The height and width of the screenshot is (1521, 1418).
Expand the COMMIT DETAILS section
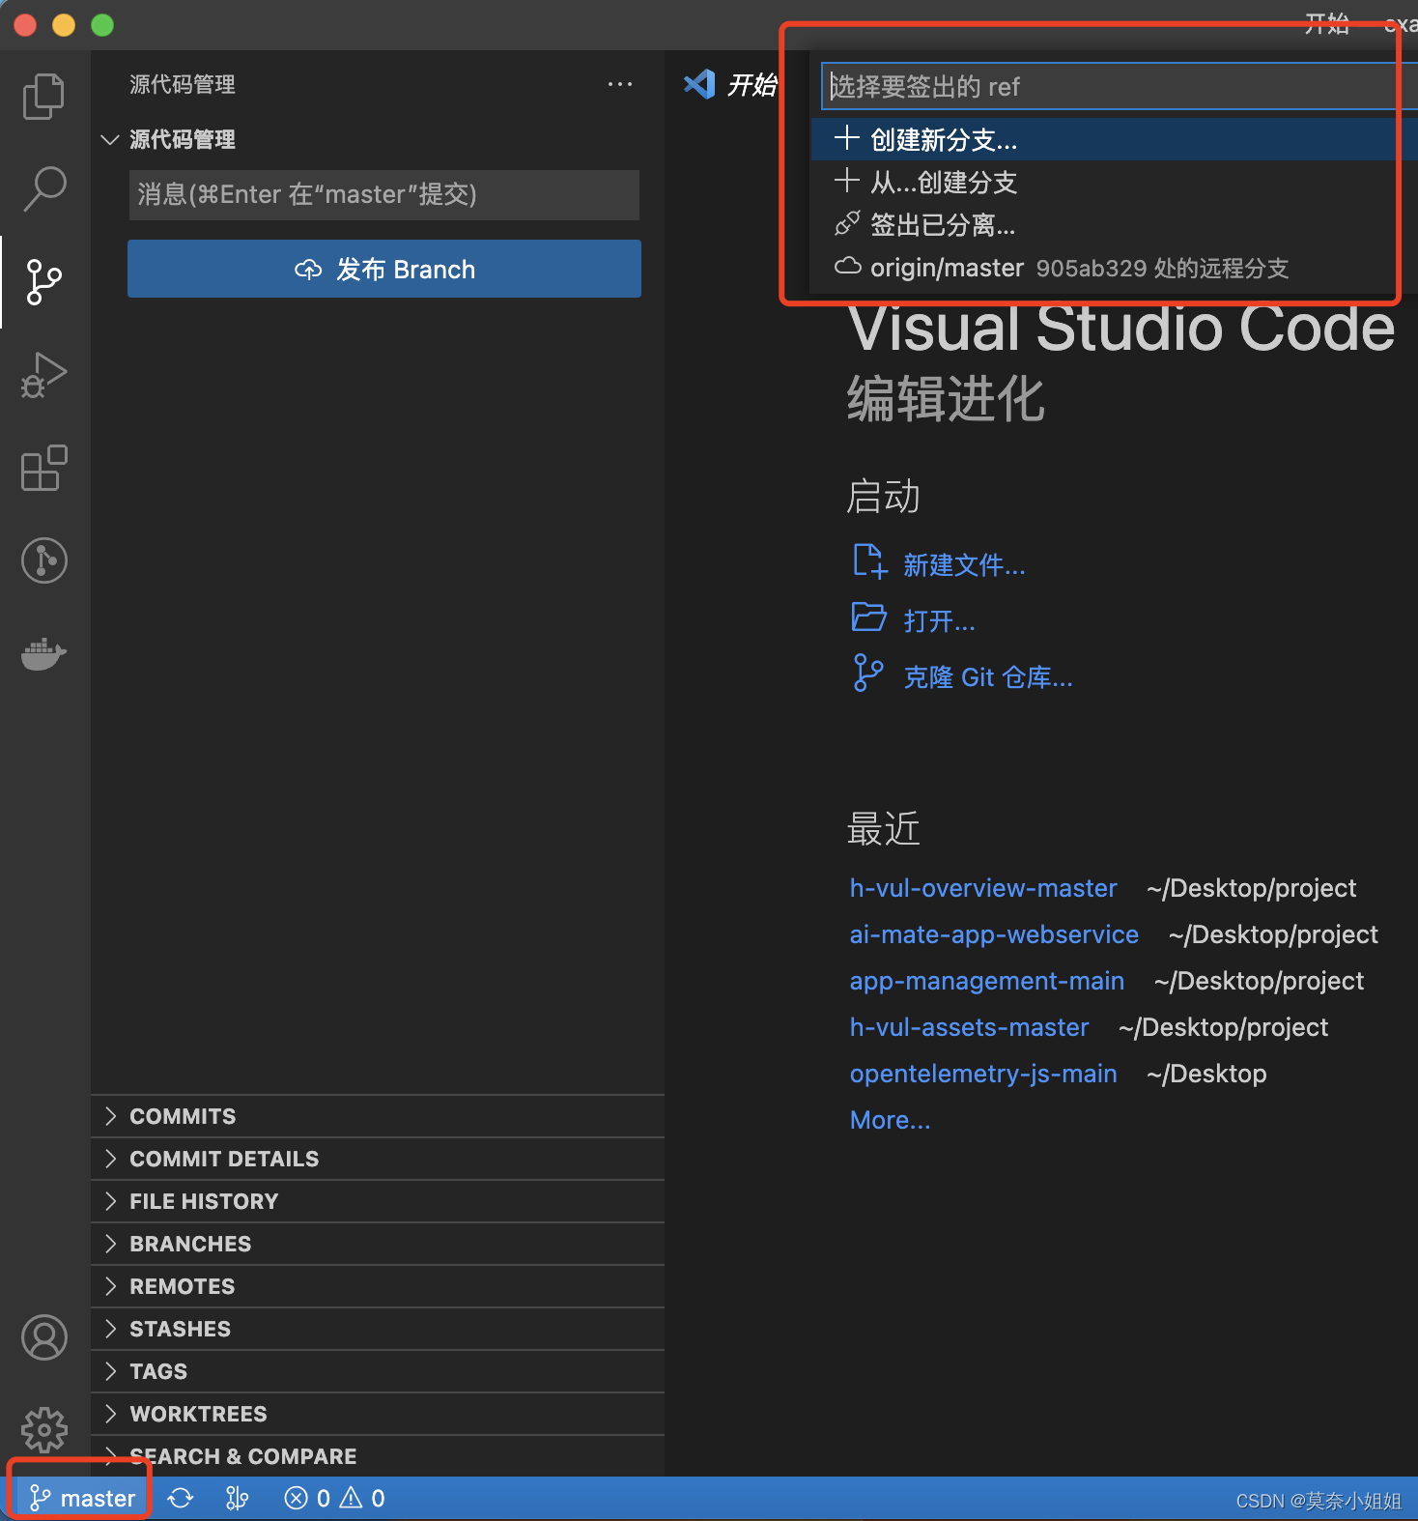coord(378,1159)
